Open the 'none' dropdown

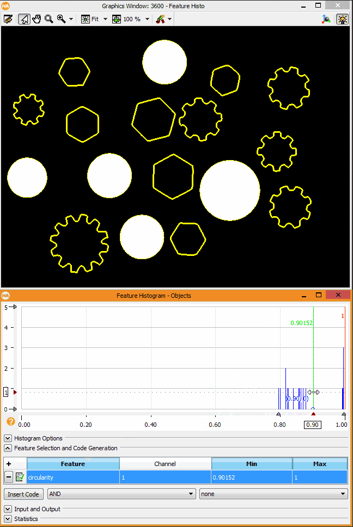[273, 494]
